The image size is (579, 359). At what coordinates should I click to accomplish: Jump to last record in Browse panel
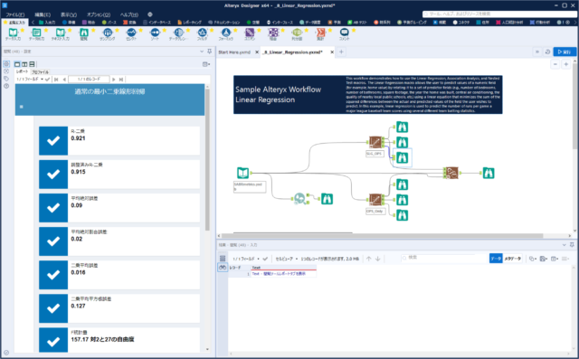pos(120,80)
